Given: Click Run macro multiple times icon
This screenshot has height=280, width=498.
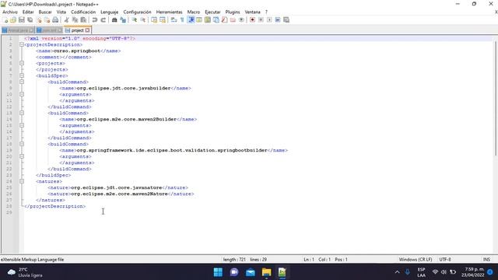Looking at the screenshot, I should click(x=278, y=20).
